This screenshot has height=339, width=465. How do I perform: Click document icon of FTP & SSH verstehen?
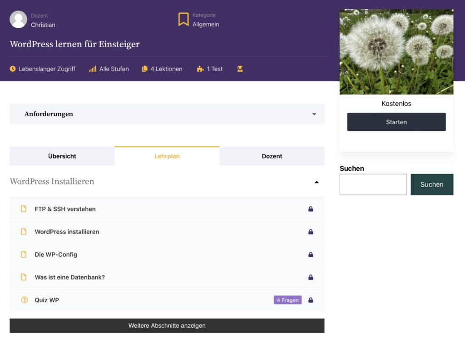tap(24, 209)
